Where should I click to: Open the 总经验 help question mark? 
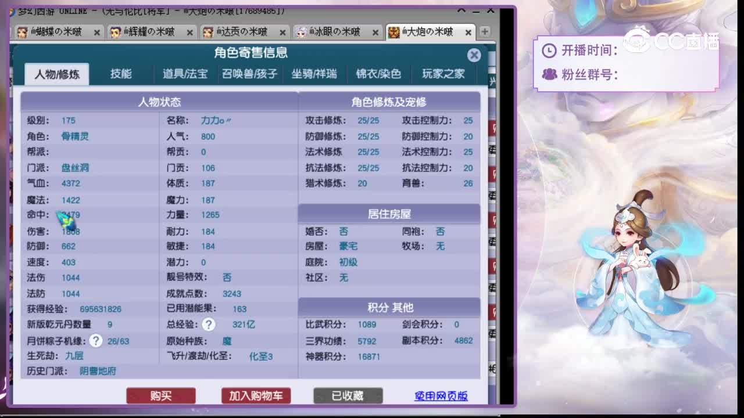(208, 325)
